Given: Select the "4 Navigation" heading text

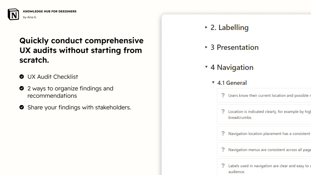Looking at the screenshot, I should point(232,67).
